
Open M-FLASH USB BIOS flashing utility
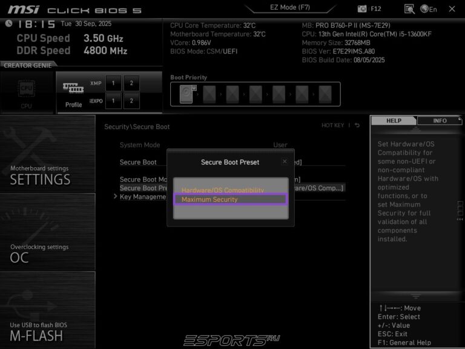[x=47, y=310]
